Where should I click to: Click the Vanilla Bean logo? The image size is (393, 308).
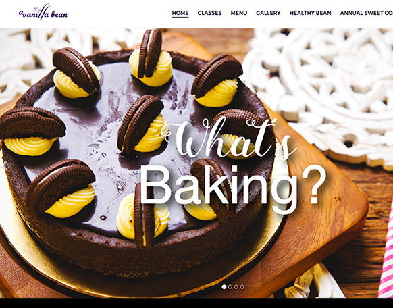pos(43,13)
